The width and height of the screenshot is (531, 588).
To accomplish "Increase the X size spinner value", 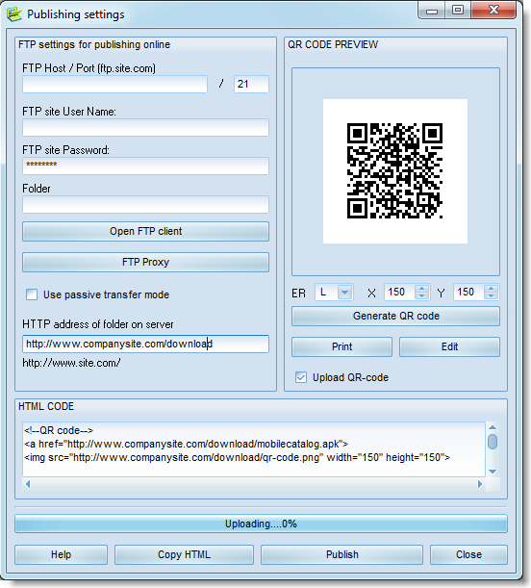I will coord(422,289).
